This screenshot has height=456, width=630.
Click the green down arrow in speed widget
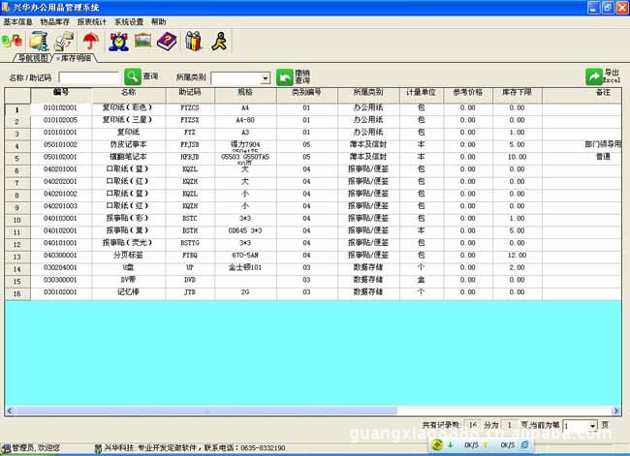click(451, 444)
